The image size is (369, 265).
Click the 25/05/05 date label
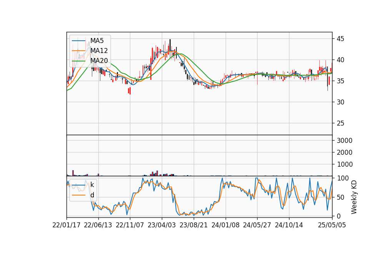332,225
